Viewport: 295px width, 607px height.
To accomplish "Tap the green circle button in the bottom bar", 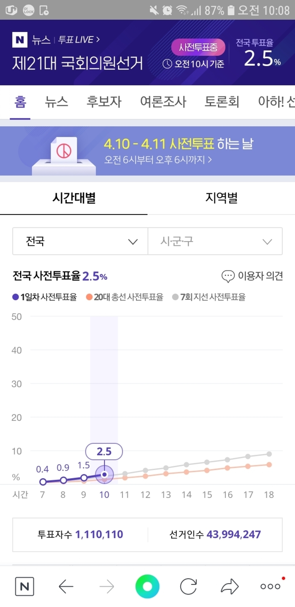I will 147,586.
